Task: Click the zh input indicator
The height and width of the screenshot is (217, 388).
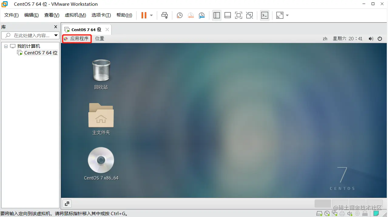Action: [x=325, y=38]
